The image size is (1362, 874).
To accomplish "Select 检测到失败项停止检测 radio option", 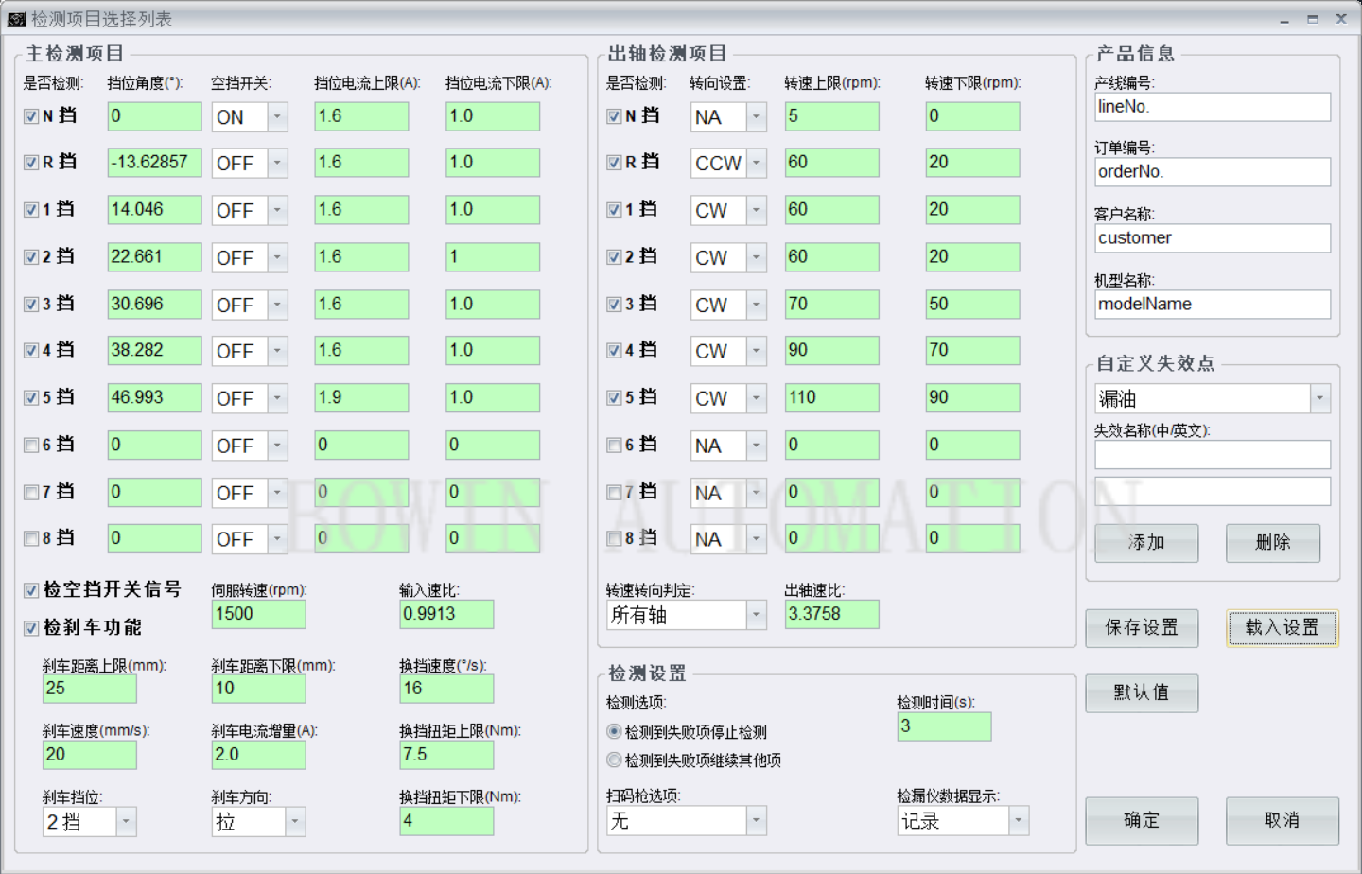I will click(x=614, y=731).
